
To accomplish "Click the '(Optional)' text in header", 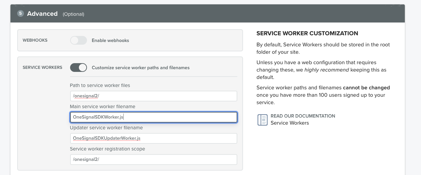I will (x=73, y=14).
